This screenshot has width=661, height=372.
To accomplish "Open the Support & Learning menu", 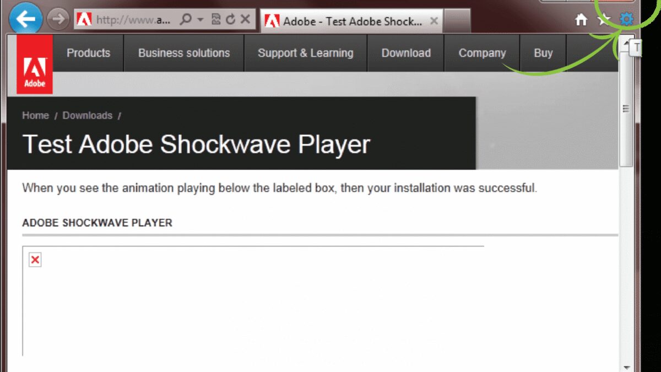I will click(306, 53).
